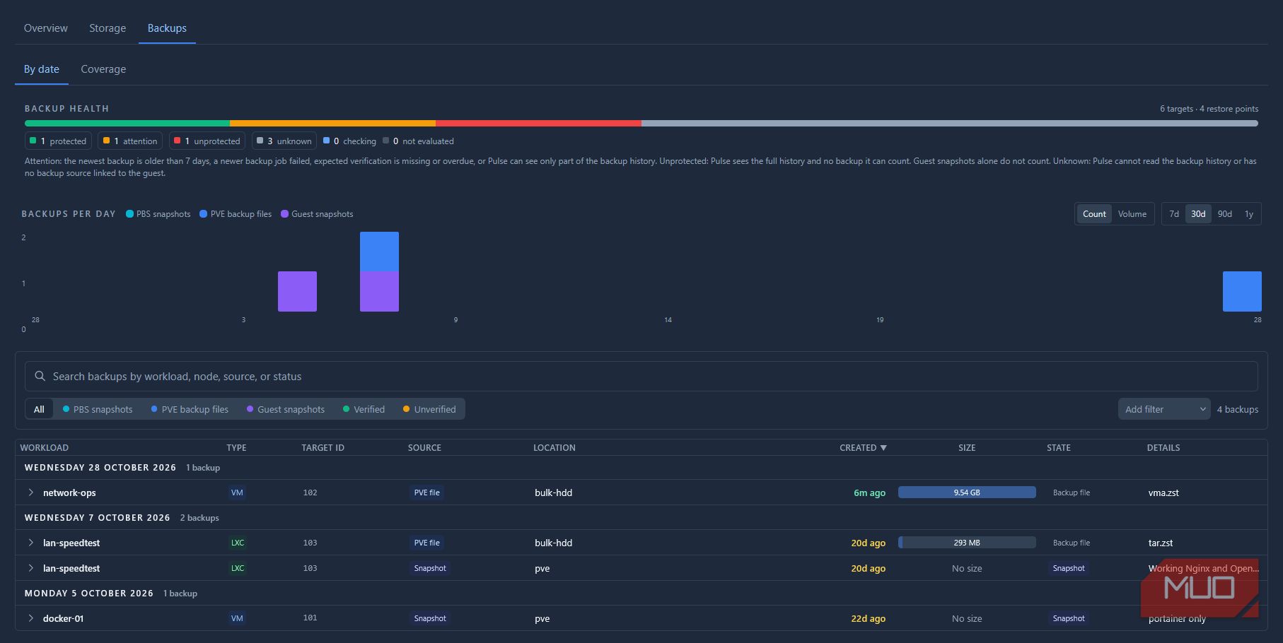Viewport: 1283px width, 643px height.
Task: Click the Wednesday 28 October 2026 group header
Action: point(641,468)
